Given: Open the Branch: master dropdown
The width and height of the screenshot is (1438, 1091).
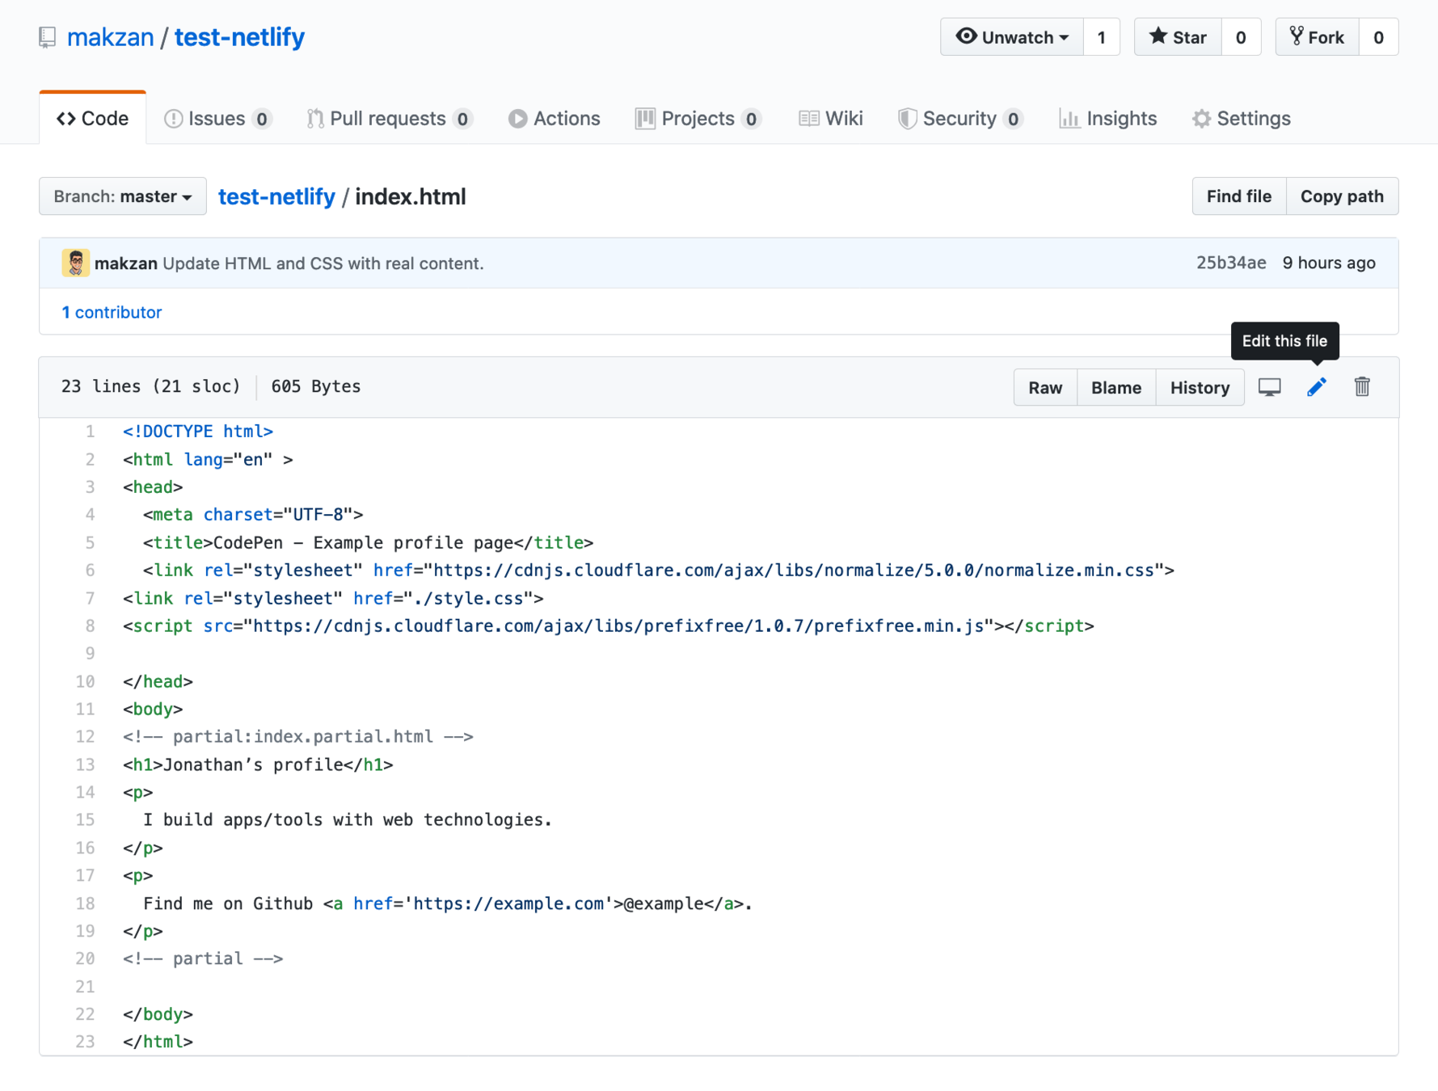Looking at the screenshot, I should coord(123,196).
